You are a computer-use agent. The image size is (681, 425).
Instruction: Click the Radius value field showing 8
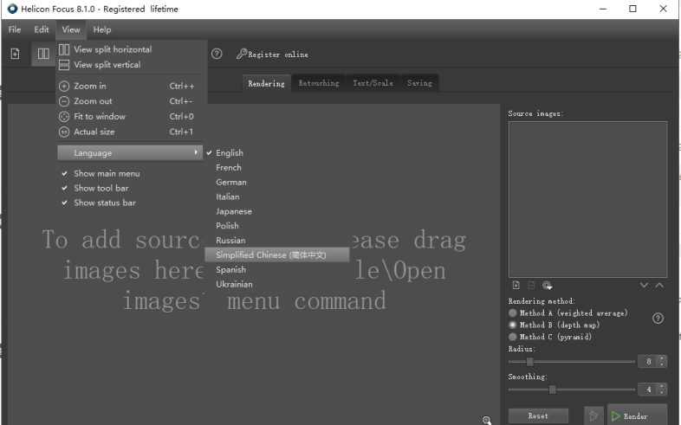coord(647,361)
